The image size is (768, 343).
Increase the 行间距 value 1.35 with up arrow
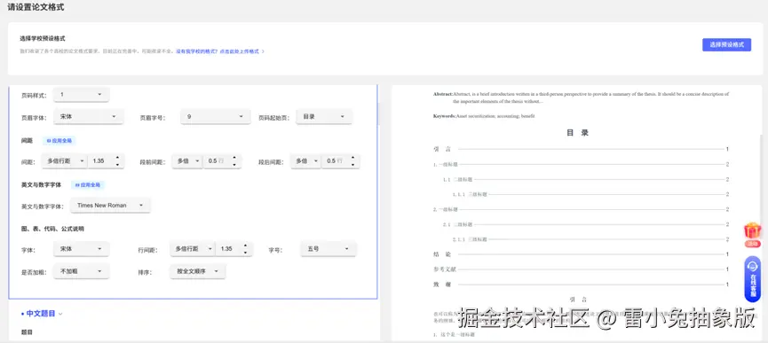pos(245,246)
